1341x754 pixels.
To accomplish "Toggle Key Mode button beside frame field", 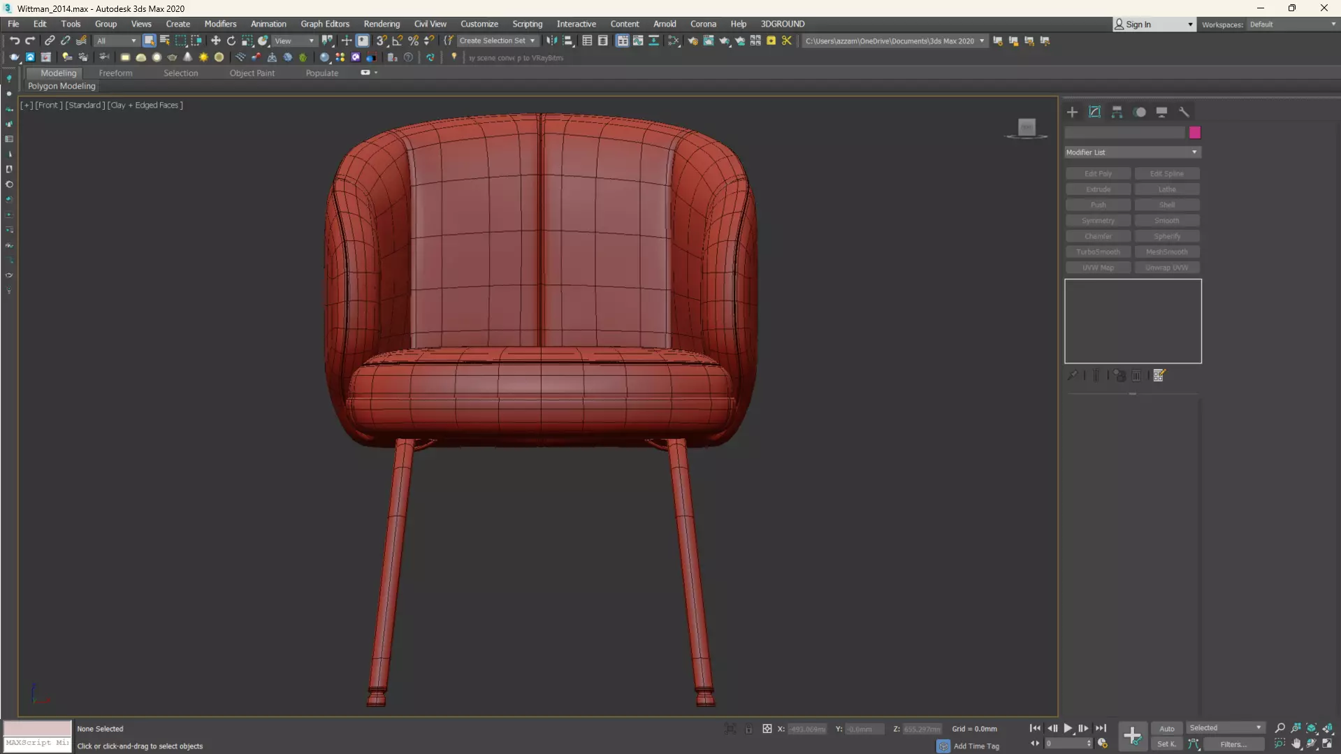I will 1035,744.
